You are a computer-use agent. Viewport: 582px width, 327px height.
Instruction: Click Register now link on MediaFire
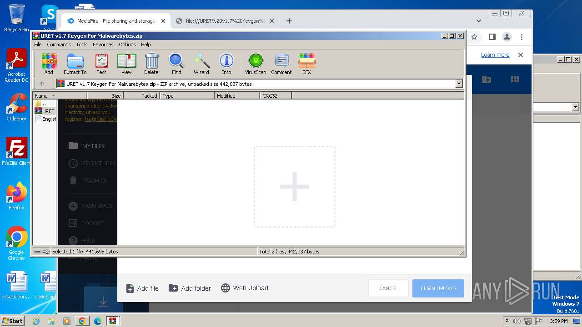pyautogui.click(x=101, y=119)
